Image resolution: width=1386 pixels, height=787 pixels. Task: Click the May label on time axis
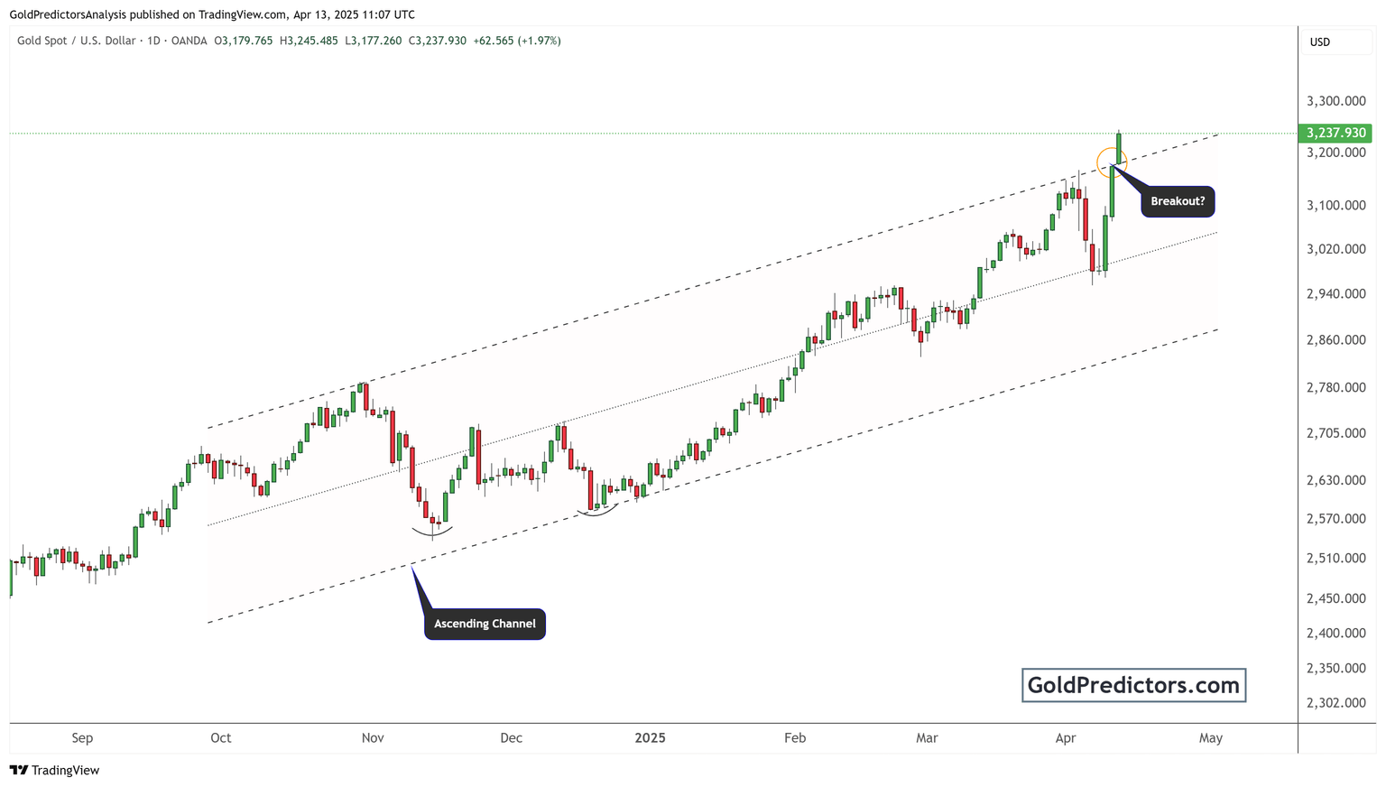click(x=1211, y=737)
